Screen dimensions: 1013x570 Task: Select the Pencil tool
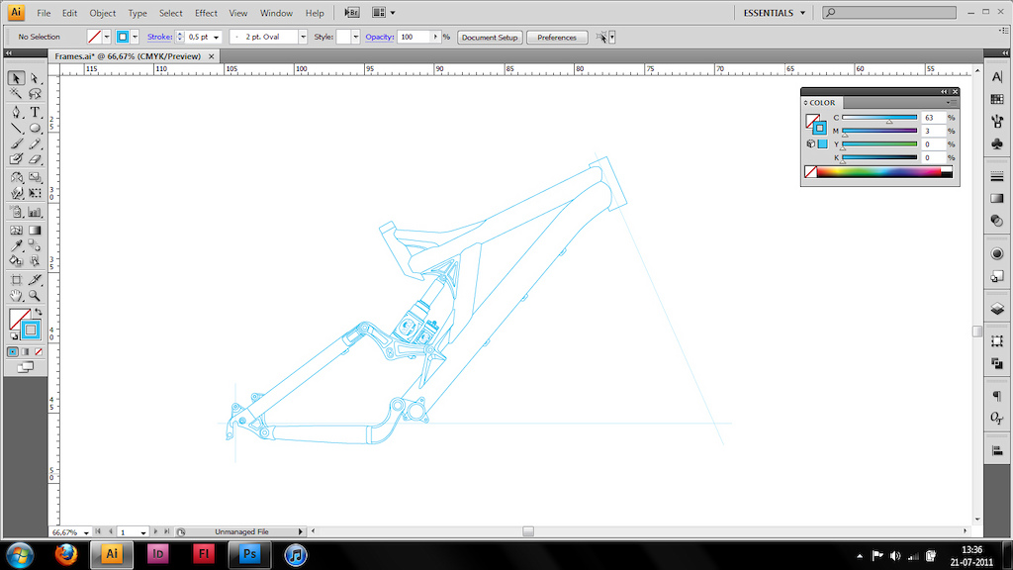tap(35, 143)
